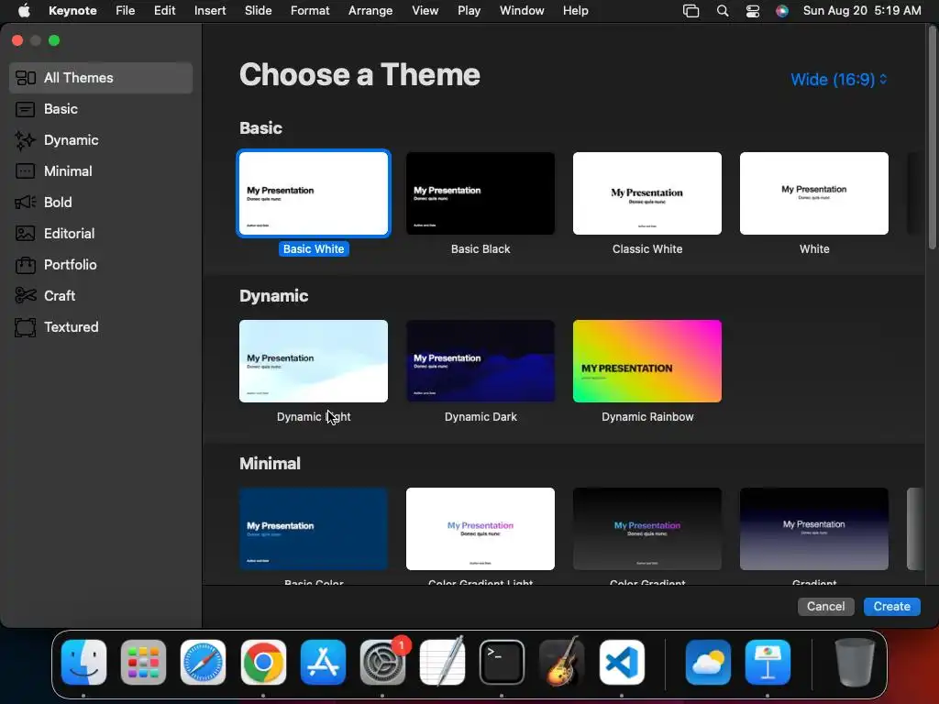This screenshot has height=704, width=939.
Task: Select the Dynamic Light theme thumbnail
Action: coord(314,361)
